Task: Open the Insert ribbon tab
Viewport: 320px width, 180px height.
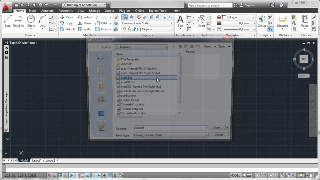Action: point(32,11)
